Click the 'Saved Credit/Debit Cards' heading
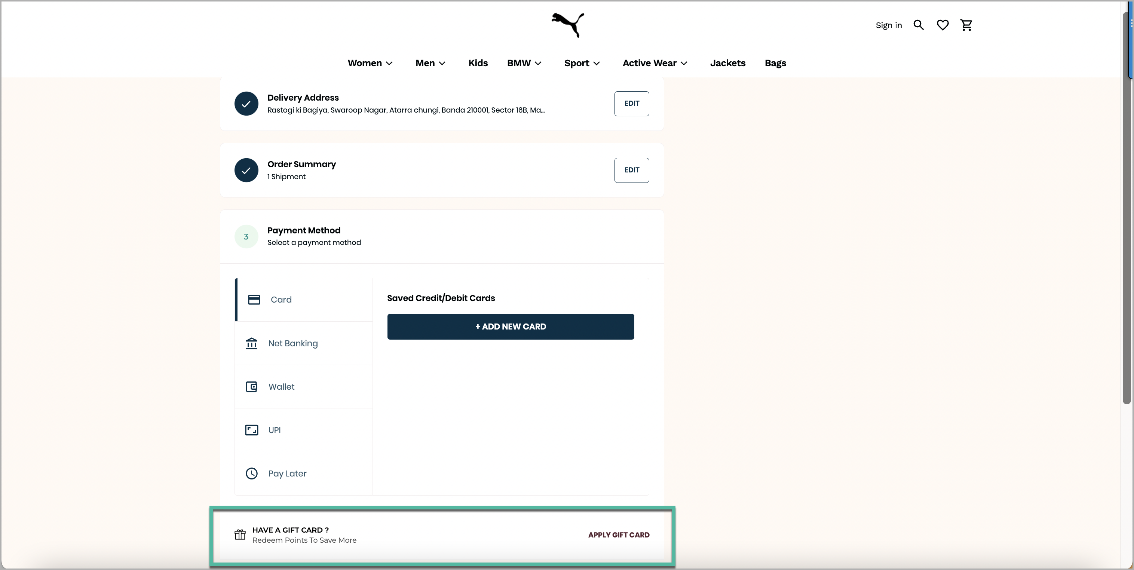The height and width of the screenshot is (570, 1134). 441,298
